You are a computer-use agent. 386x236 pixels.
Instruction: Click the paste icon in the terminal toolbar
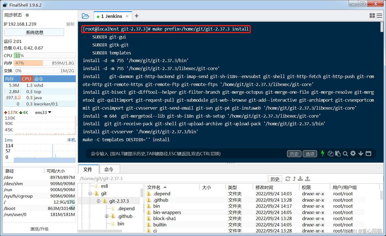coord(338,154)
